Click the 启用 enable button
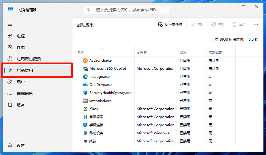This screenshot has width=266, height=155. pyautogui.click(x=198, y=25)
